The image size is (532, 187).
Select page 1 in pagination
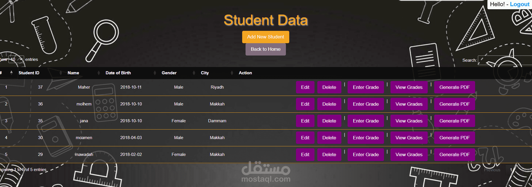(x=511, y=170)
